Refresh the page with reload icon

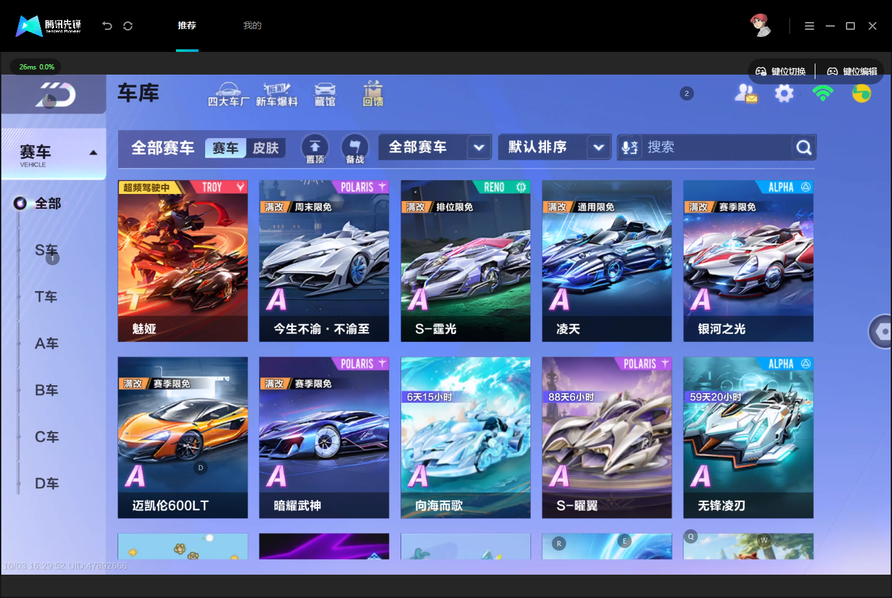tap(128, 26)
